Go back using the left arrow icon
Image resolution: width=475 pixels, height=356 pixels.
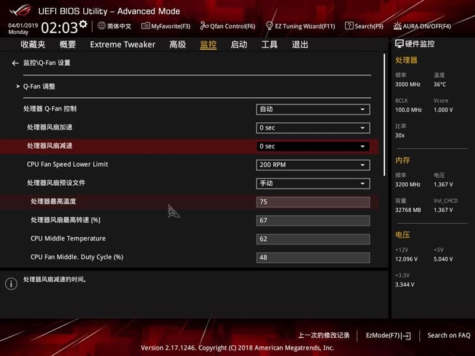click(x=15, y=63)
